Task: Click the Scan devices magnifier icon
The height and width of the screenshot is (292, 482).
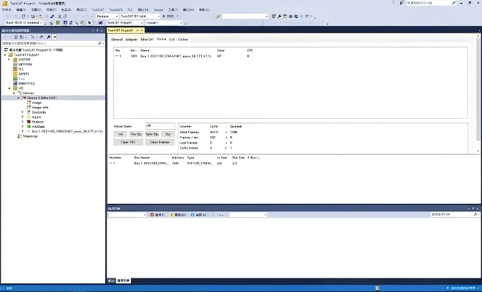Action: pyautogui.click(x=77, y=23)
